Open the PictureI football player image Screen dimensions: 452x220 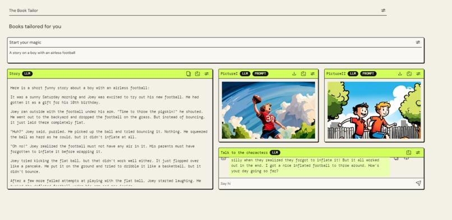pos(269,110)
